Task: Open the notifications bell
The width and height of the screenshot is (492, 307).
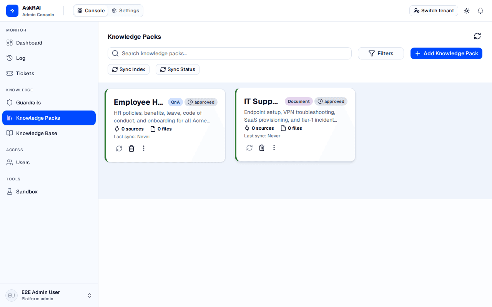Action: 480,11
